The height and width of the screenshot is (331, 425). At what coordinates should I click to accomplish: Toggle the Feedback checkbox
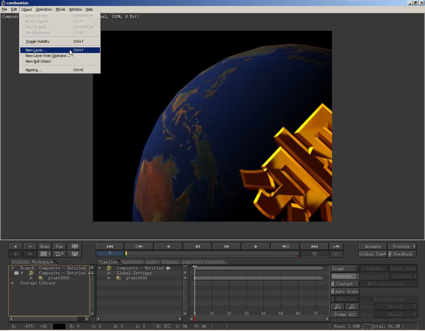point(390,254)
